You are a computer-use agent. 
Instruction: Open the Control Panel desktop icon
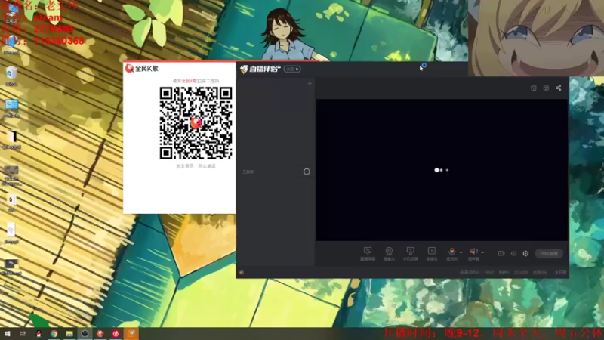pos(11,107)
